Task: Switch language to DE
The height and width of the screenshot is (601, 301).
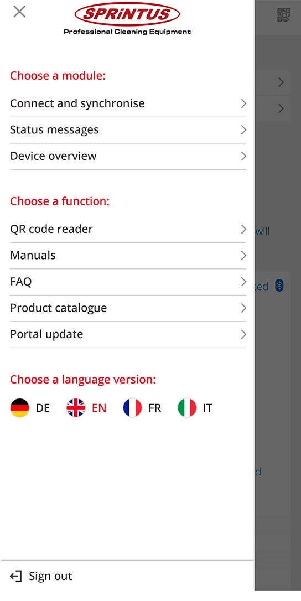Action: [x=43, y=408]
